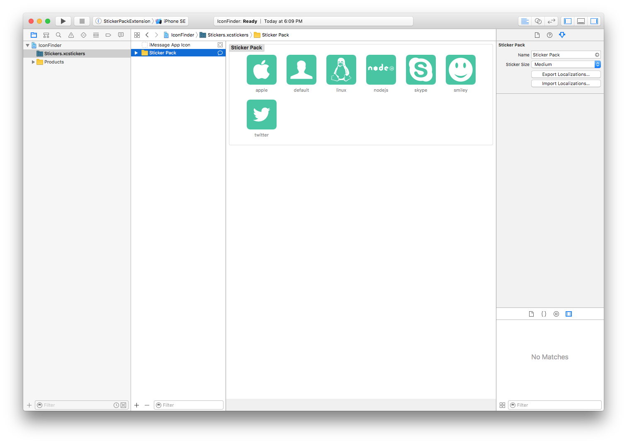Toggle the debug area visibility

pos(581,21)
